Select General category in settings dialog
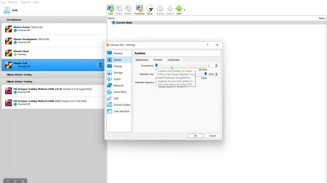 coord(119,53)
